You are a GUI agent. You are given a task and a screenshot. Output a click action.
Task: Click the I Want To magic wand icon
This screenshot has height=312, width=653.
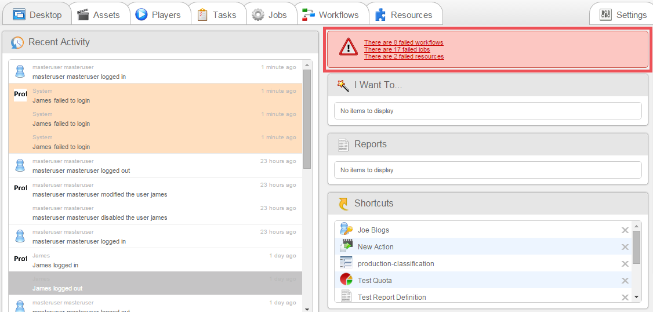click(343, 85)
